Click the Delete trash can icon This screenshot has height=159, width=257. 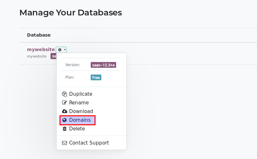pos(64,129)
